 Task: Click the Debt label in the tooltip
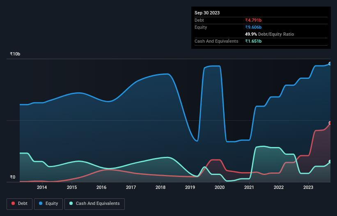coord(199,20)
